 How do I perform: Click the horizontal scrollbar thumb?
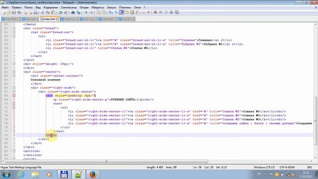click(x=106, y=161)
